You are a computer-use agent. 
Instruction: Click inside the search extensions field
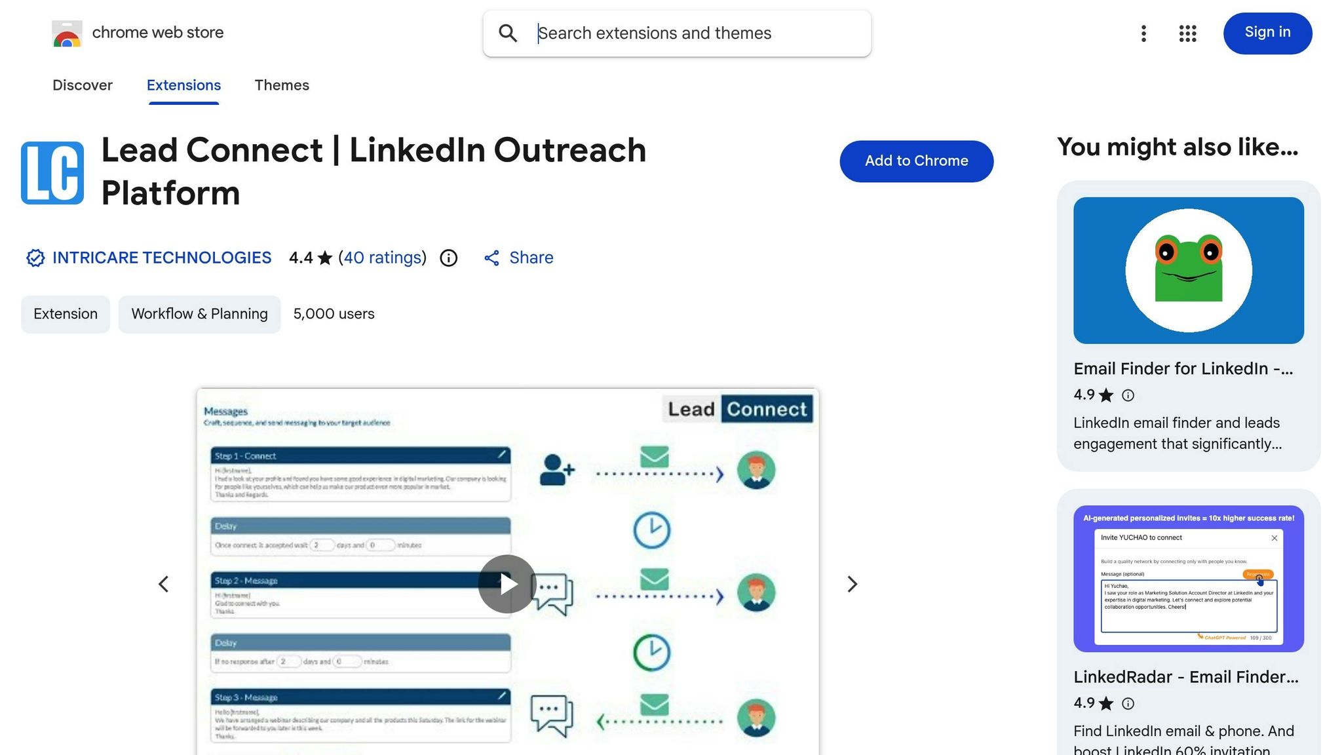coord(675,33)
